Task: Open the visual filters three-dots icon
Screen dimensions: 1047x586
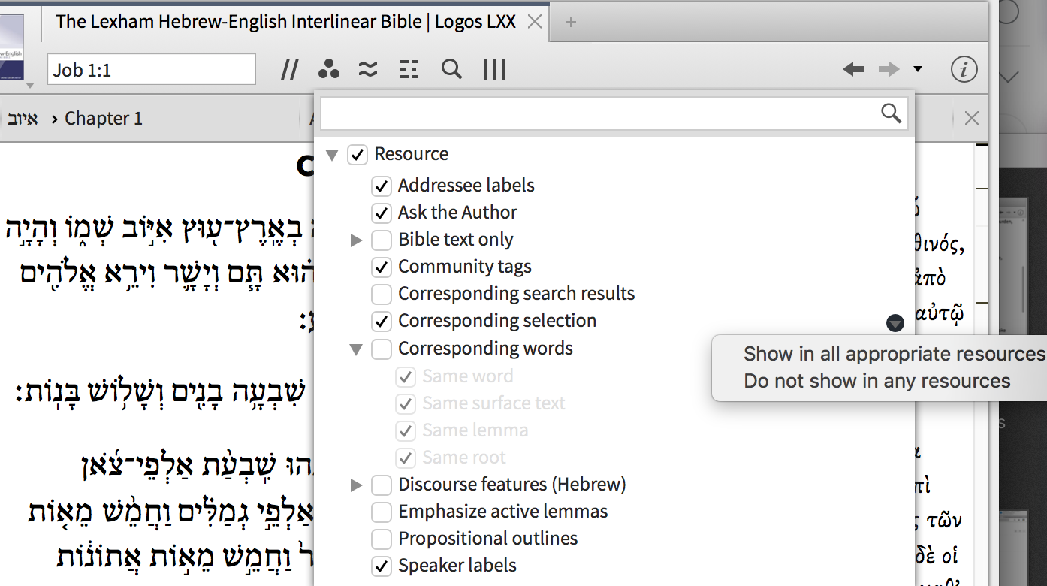Action: [x=328, y=70]
